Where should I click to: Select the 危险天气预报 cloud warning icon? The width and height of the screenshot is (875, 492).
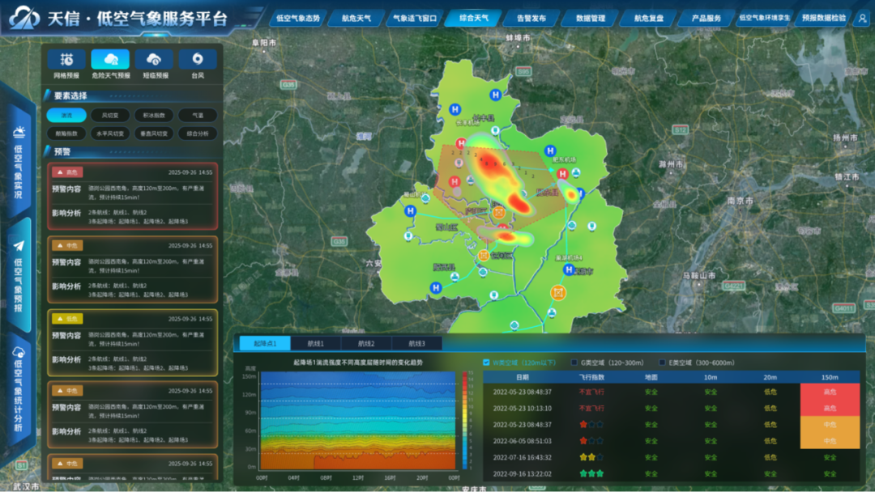(110, 60)
